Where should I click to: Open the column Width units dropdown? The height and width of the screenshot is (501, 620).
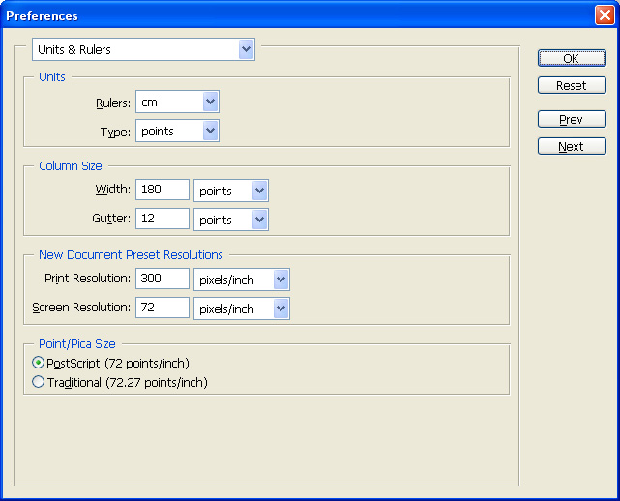pyautogui.click(x=231, y=191)
